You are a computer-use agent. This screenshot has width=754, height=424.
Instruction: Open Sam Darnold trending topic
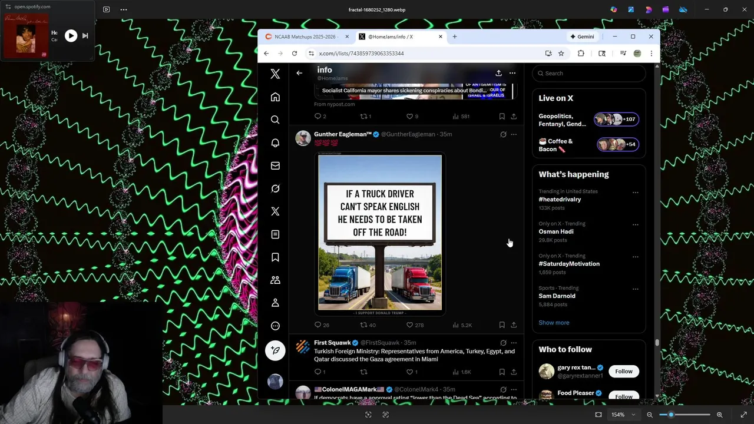tap(557, 296)
